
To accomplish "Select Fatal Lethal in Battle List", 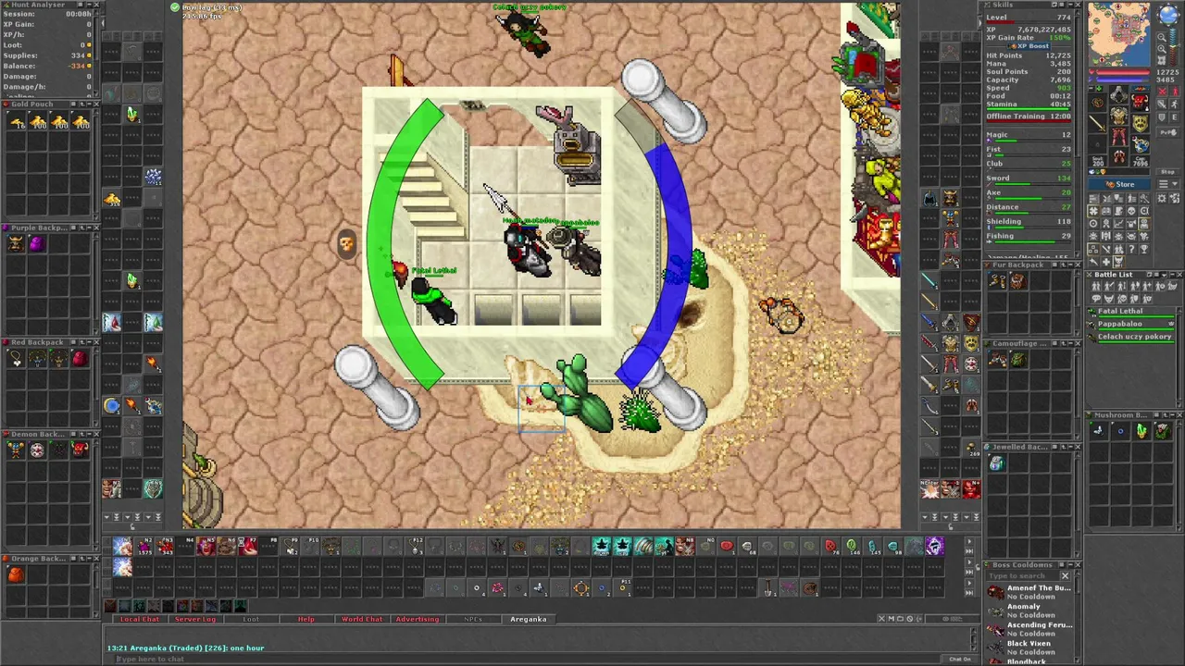I will click(1131, 313).
